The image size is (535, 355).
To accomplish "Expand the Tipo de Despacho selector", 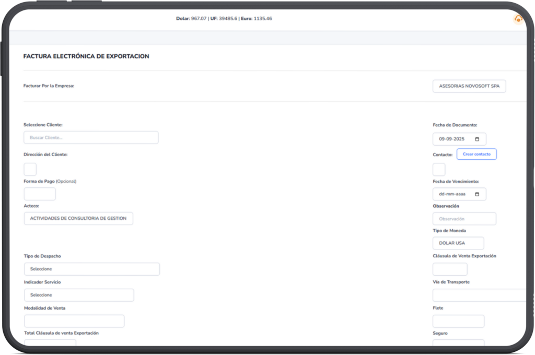I will coord(91,269).
